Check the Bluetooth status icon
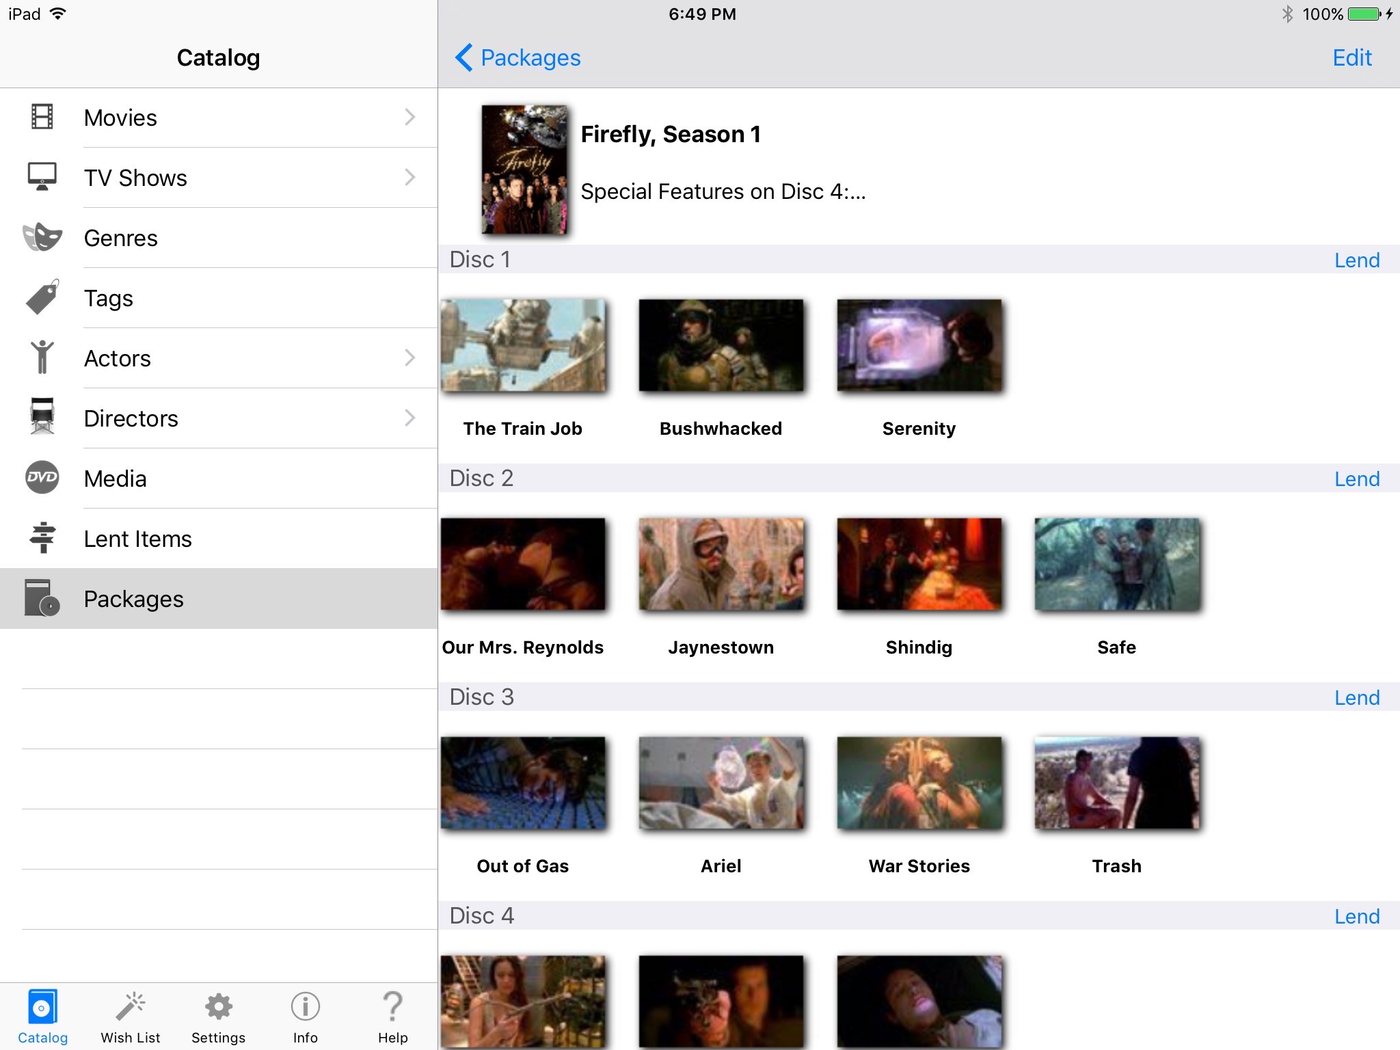Screen dimensions: 1400x1050 (x=1288, y=14)
